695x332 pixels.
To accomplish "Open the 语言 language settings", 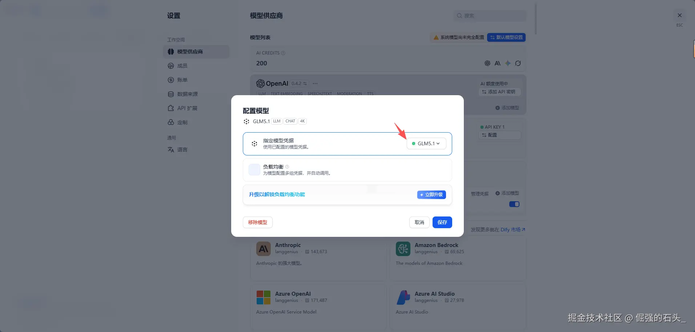I will coord(196,150).
